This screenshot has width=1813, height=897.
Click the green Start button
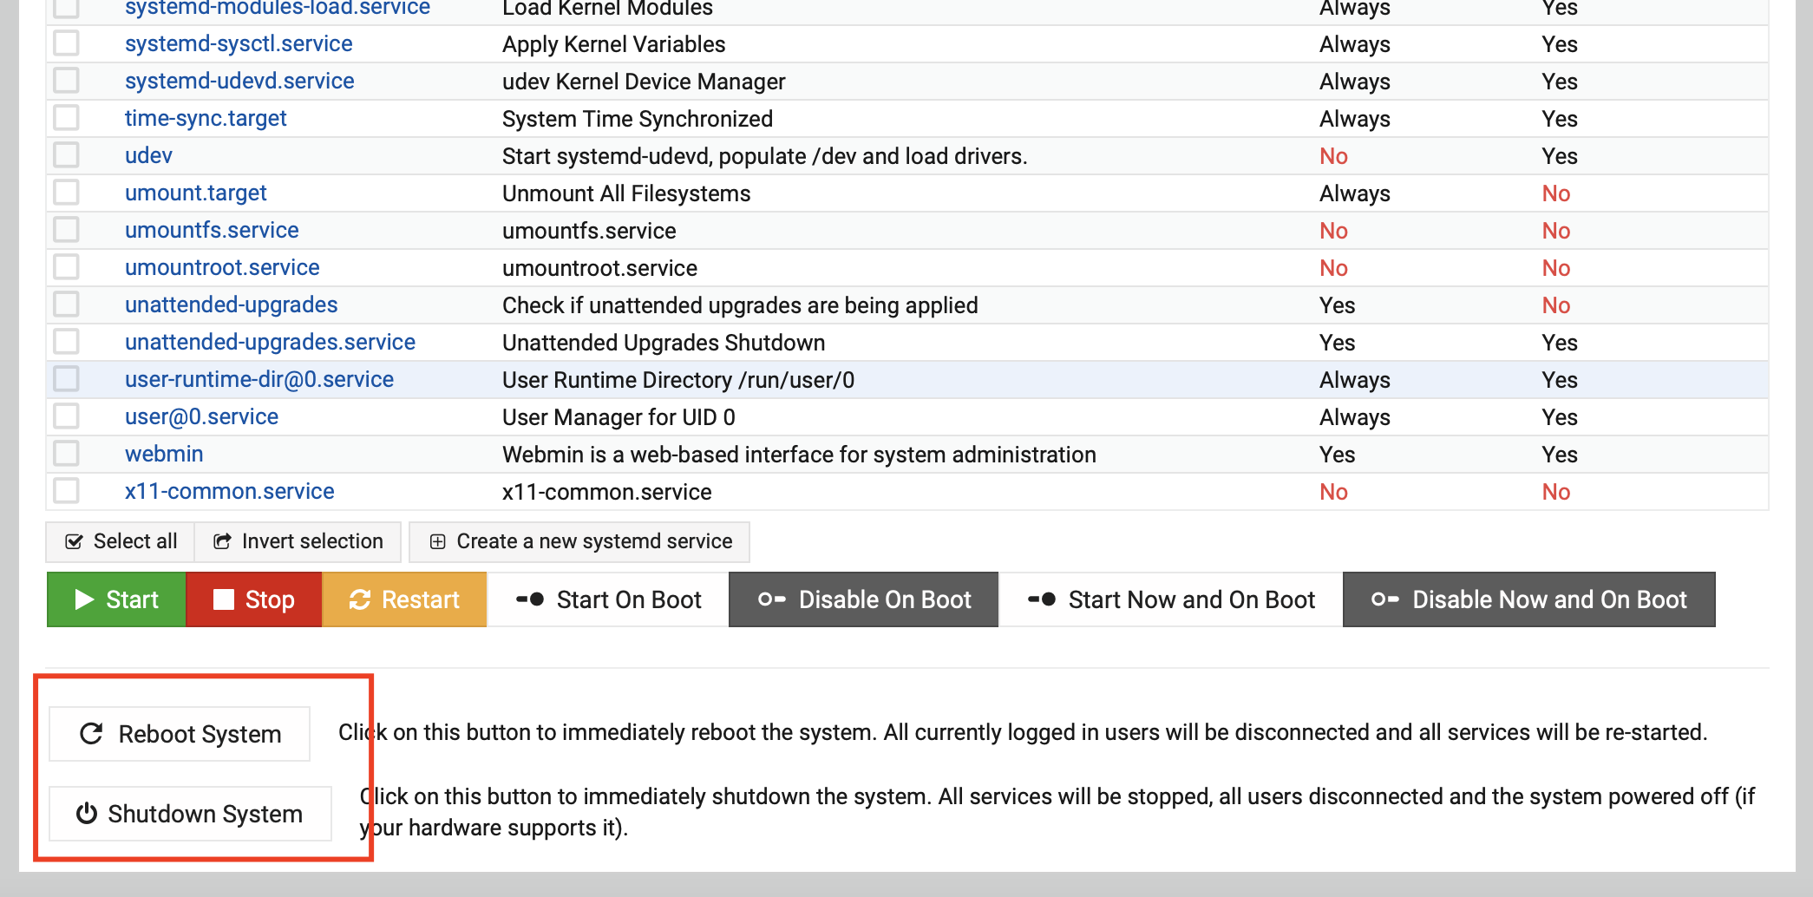pos(116,599)
